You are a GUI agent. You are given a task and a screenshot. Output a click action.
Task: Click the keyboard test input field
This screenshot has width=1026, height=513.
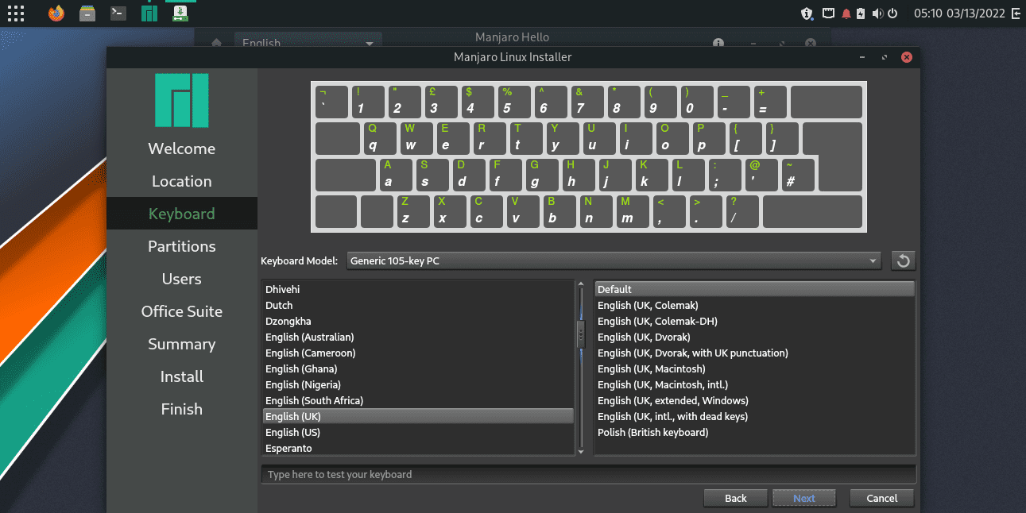coord(589,474)
